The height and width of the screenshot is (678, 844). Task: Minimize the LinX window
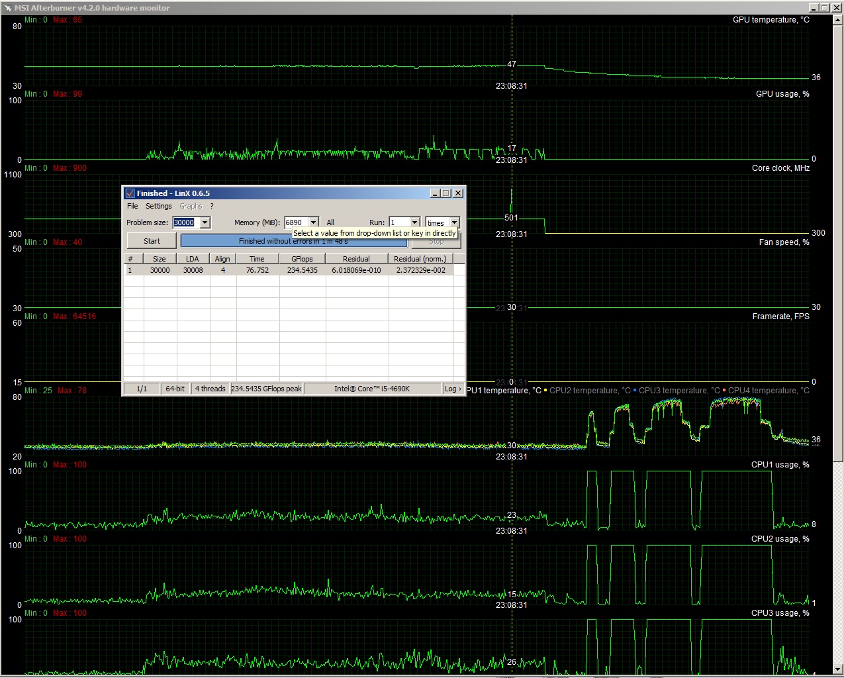[x=435, y=193]
